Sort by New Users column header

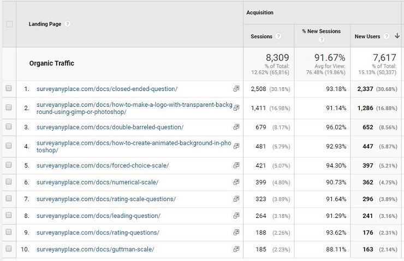(x=367, y=37)
